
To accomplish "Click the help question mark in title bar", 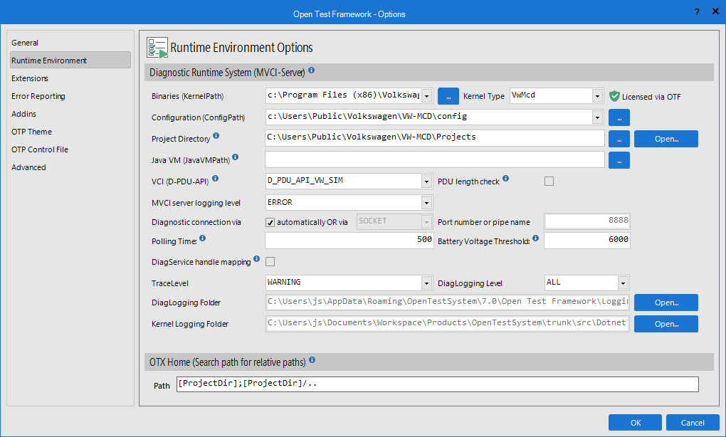I will pyautogui.click(x=696, y=12).
